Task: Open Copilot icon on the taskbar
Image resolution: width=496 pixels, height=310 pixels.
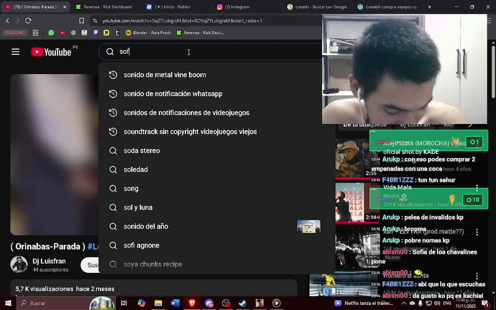Action: (141, 303)
